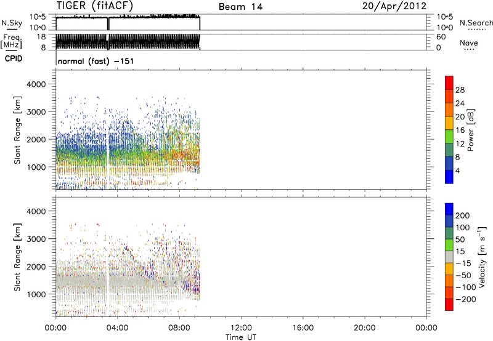Click the red top of Power colorbar

point(449,82)
